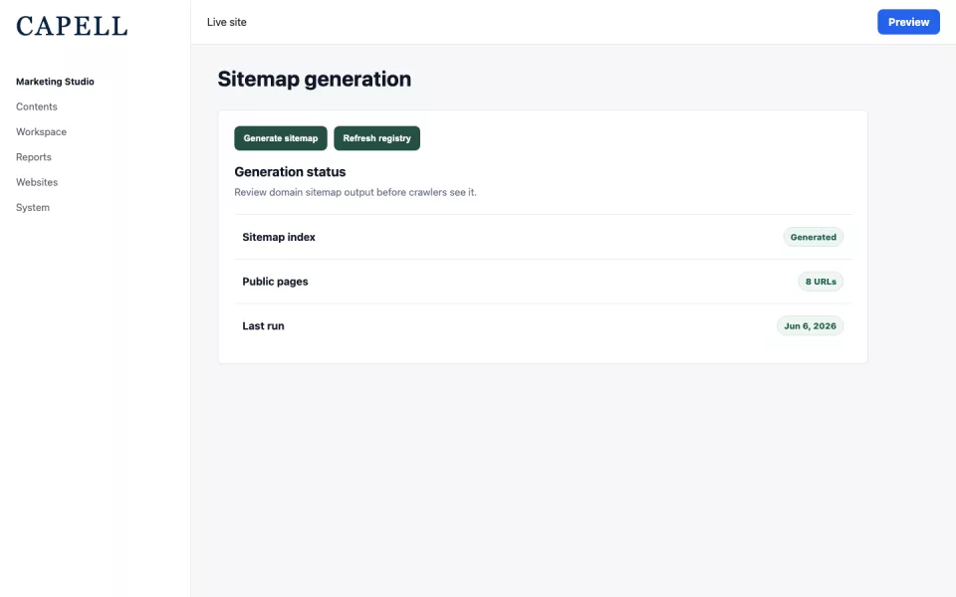Navigate to Websites
The width and height of the screenshot is (956, 597).
point(37,182)
